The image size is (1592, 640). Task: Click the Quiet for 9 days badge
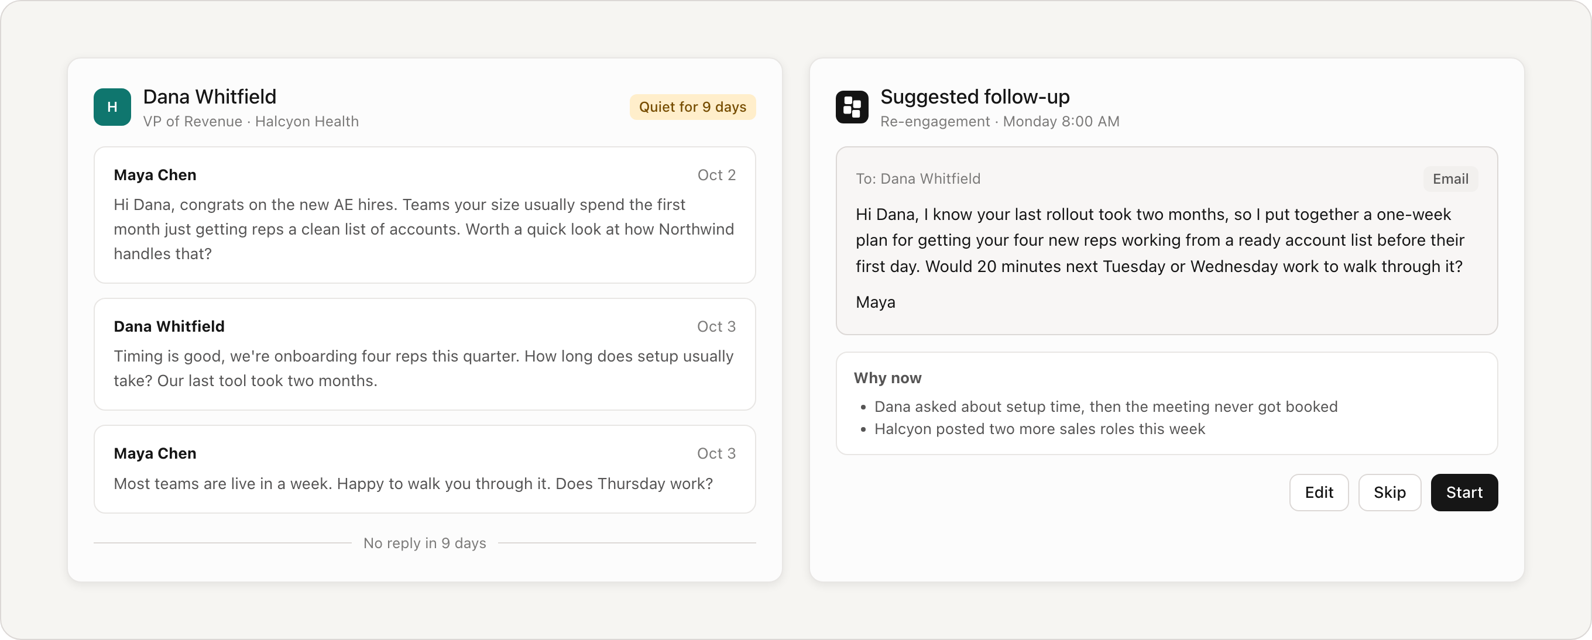(692, 107)
